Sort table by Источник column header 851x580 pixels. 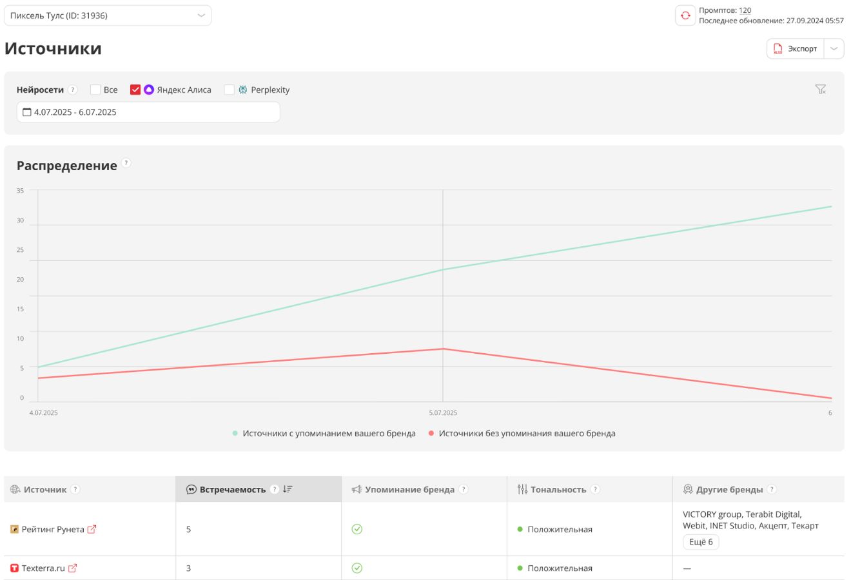45,490
